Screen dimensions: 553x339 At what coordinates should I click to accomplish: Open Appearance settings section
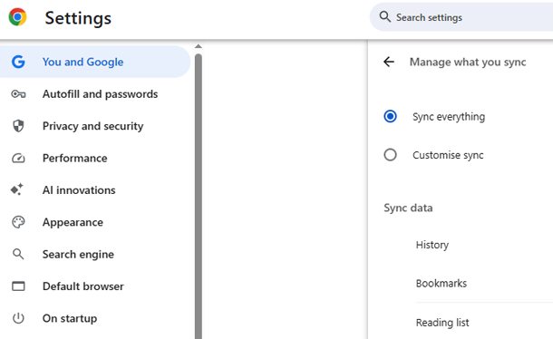click(95, 222)
